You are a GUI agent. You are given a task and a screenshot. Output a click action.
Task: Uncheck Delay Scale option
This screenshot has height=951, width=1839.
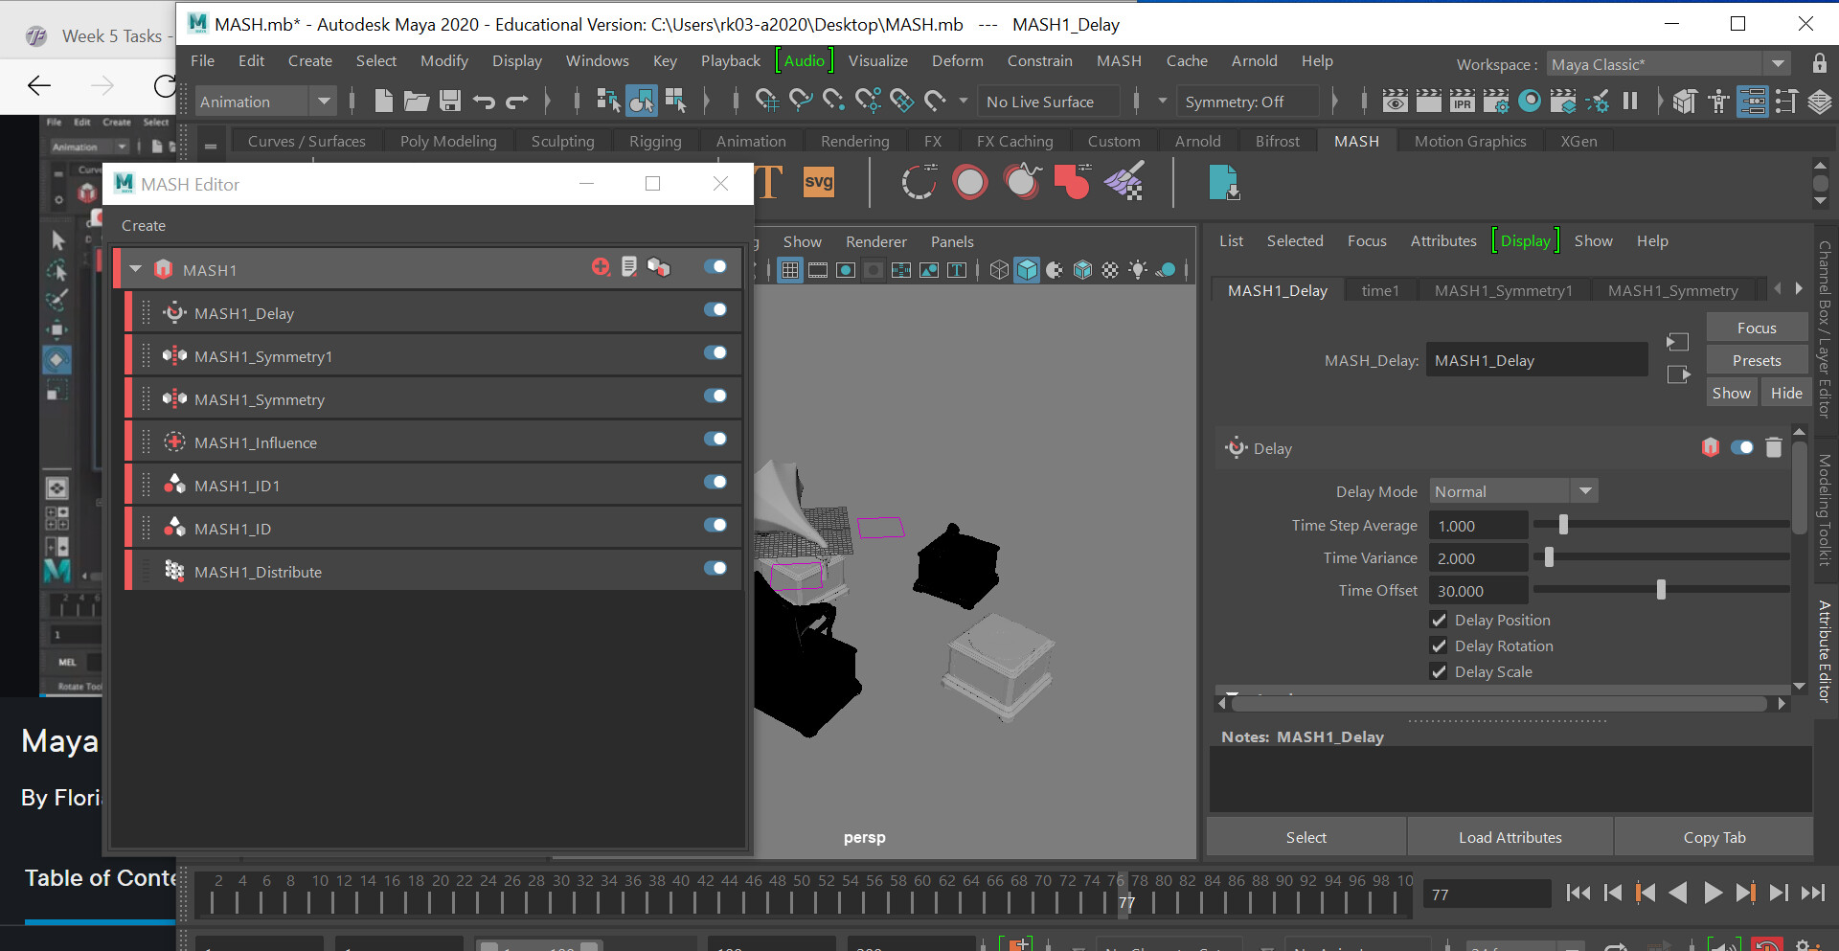[x=1439, y=671]
